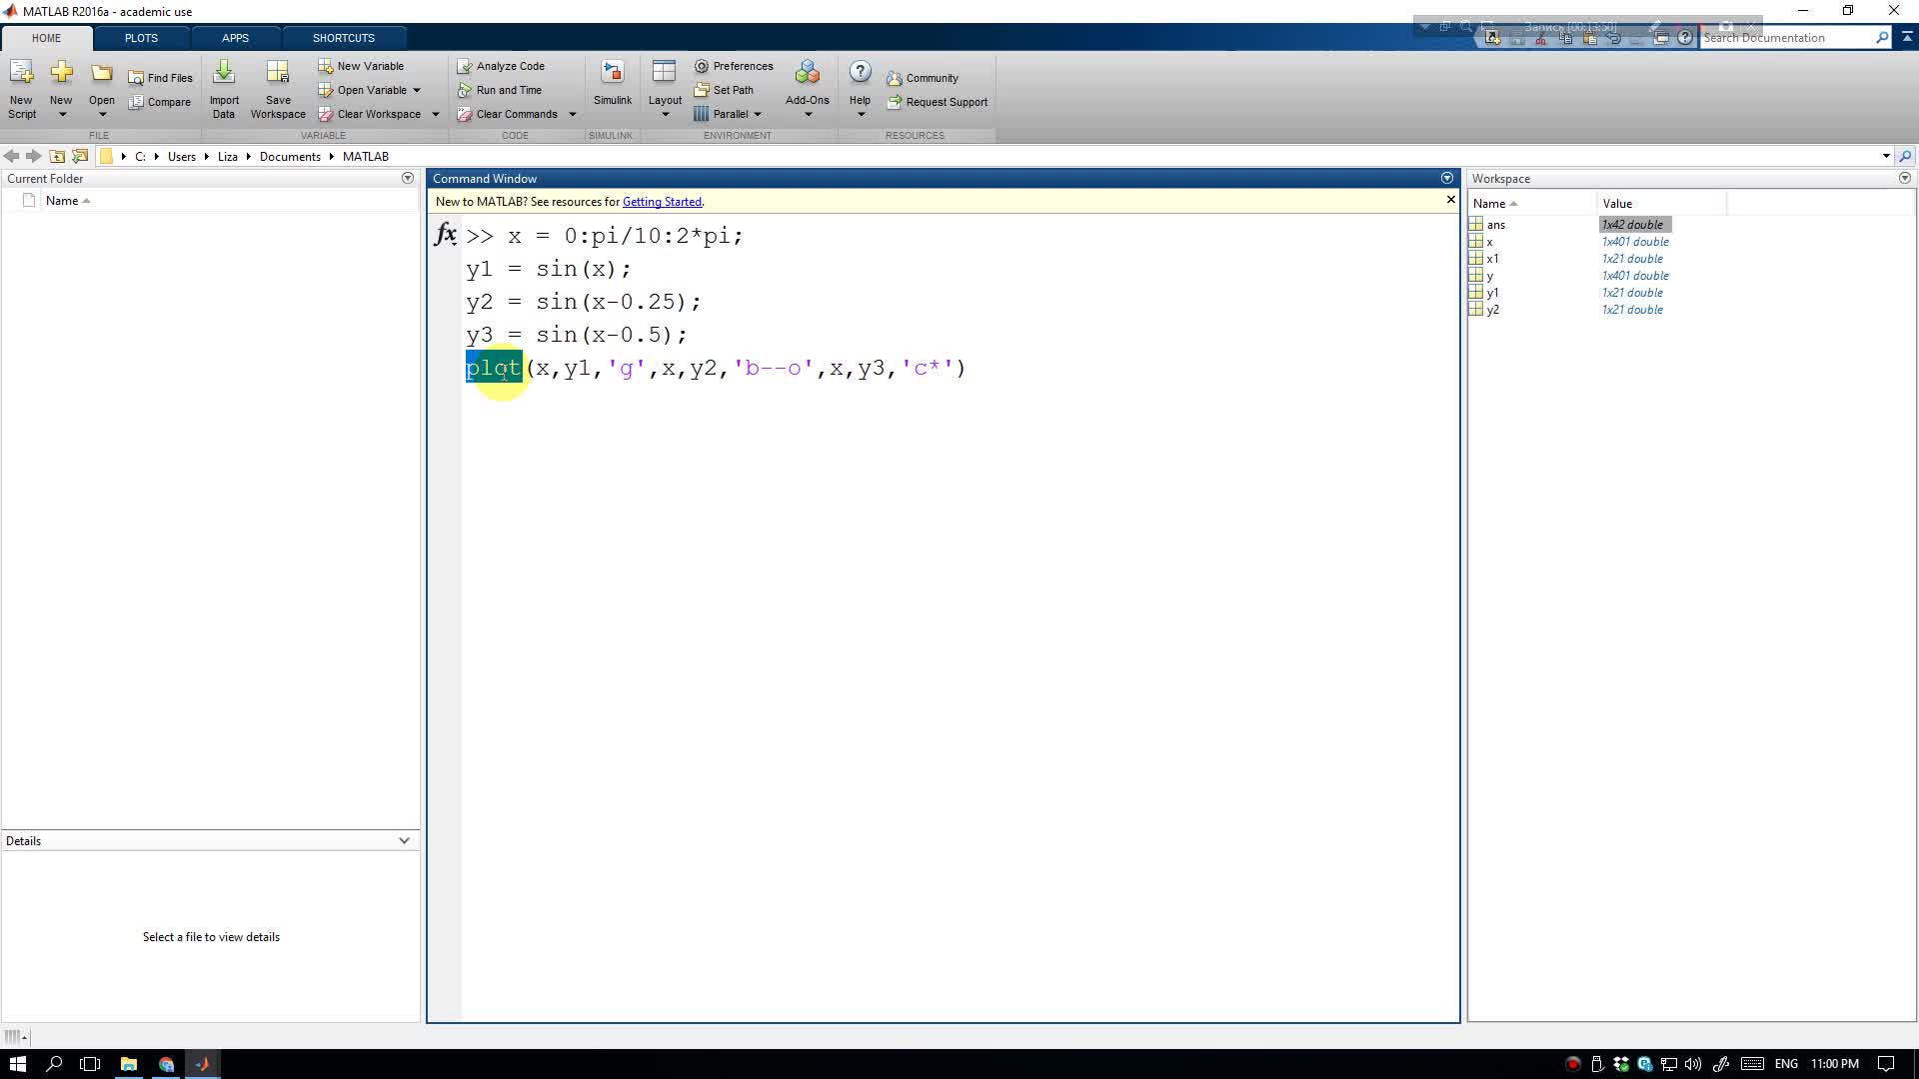Image resolution: width=1919 pixels, height=1079 pixels.
Task: Expand the Clear Commands dropdown arrow
Action: click(x=573, y=114)
